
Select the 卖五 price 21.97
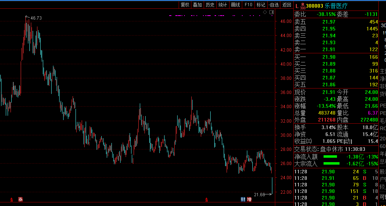[329, 22]
